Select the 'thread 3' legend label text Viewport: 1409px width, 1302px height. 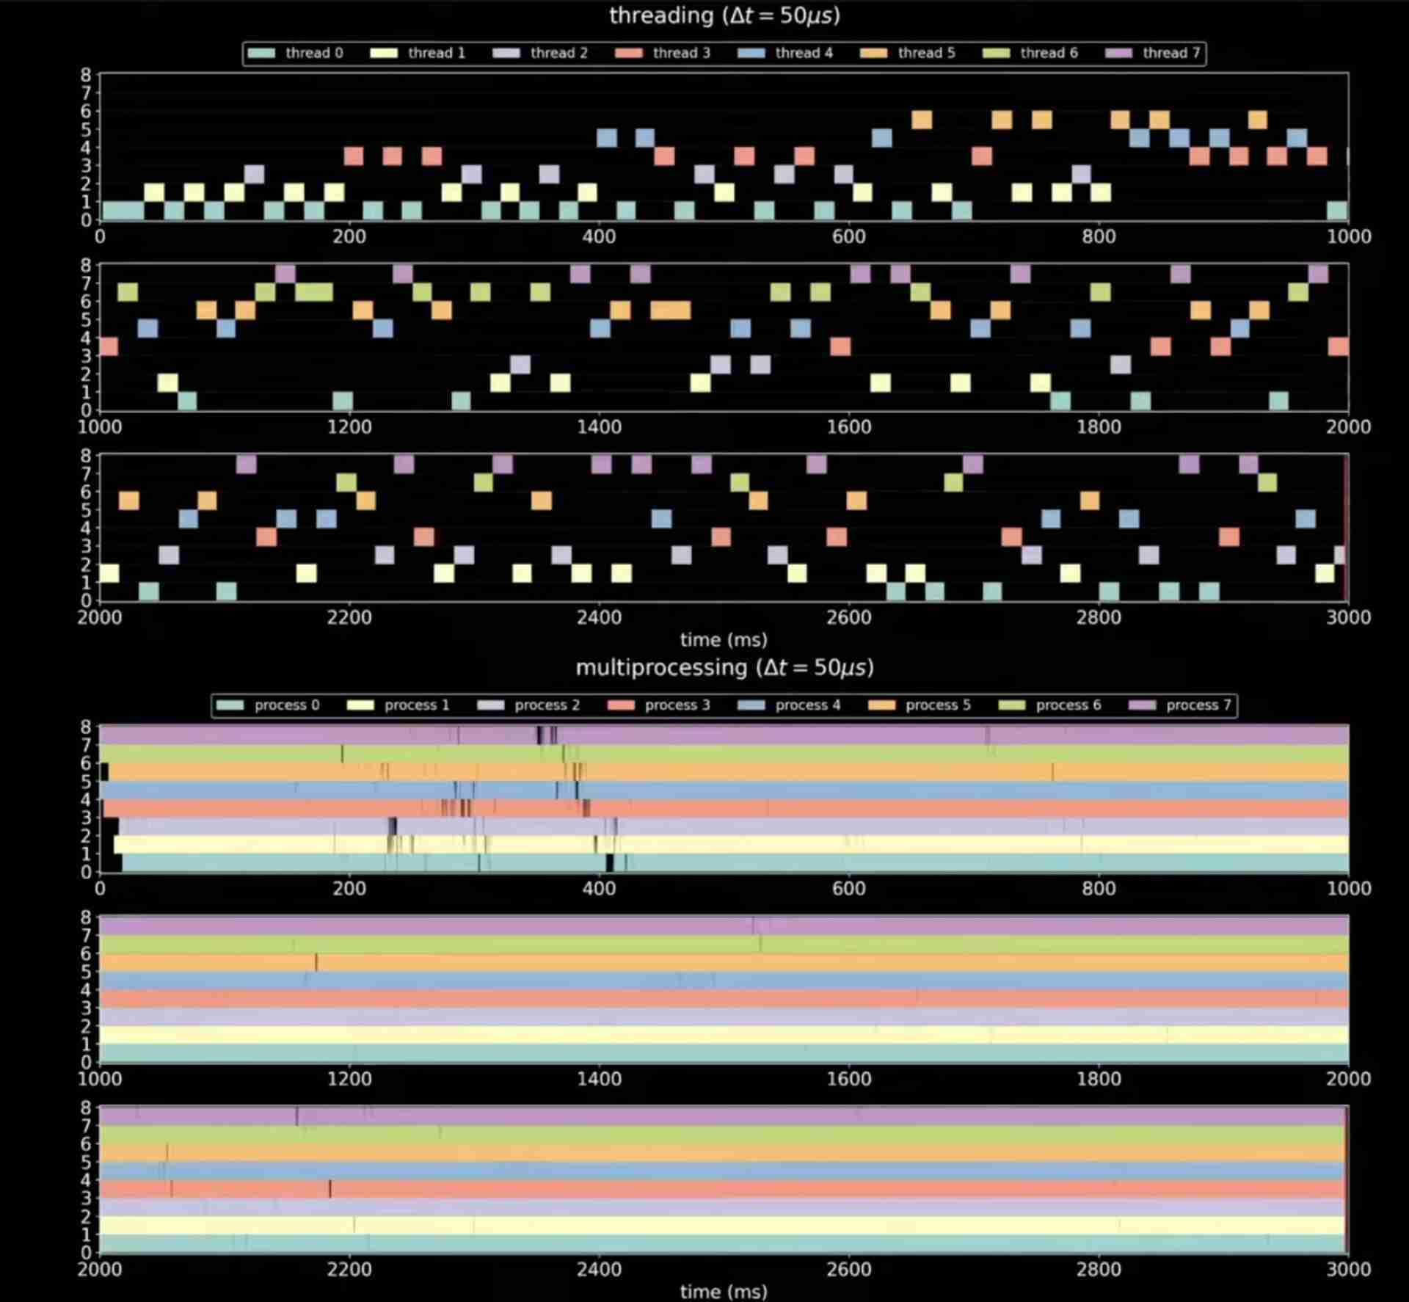(682, 53)
